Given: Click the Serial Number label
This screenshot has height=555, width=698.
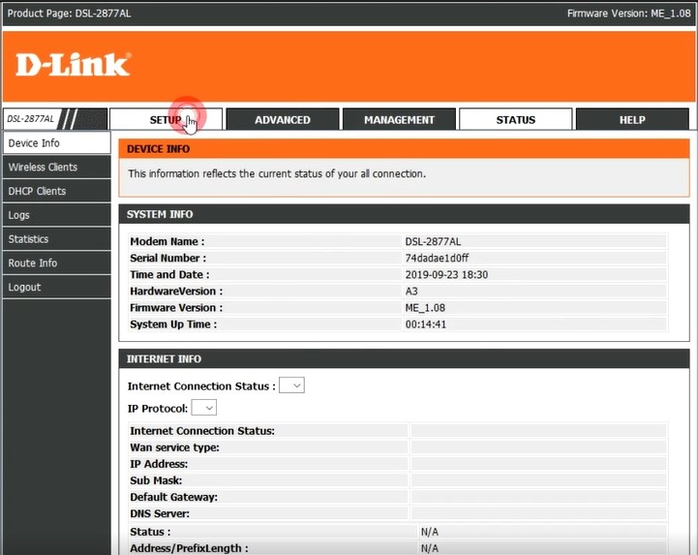Looking at the screenshot, I should (x=167, y=258).
